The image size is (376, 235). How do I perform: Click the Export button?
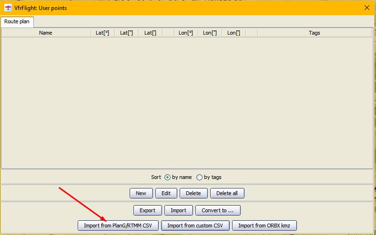pyautogui.click(x=147, y=210)
